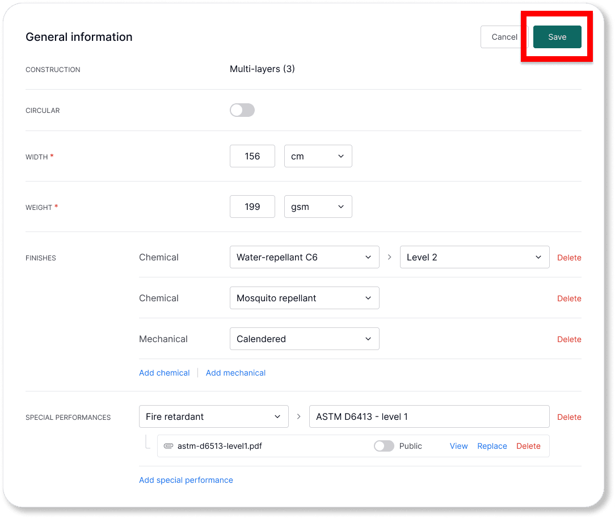This screenshot has height=518, width=615.
Task: Delete the Water-repellant C6 finish row
Action: 569,258
